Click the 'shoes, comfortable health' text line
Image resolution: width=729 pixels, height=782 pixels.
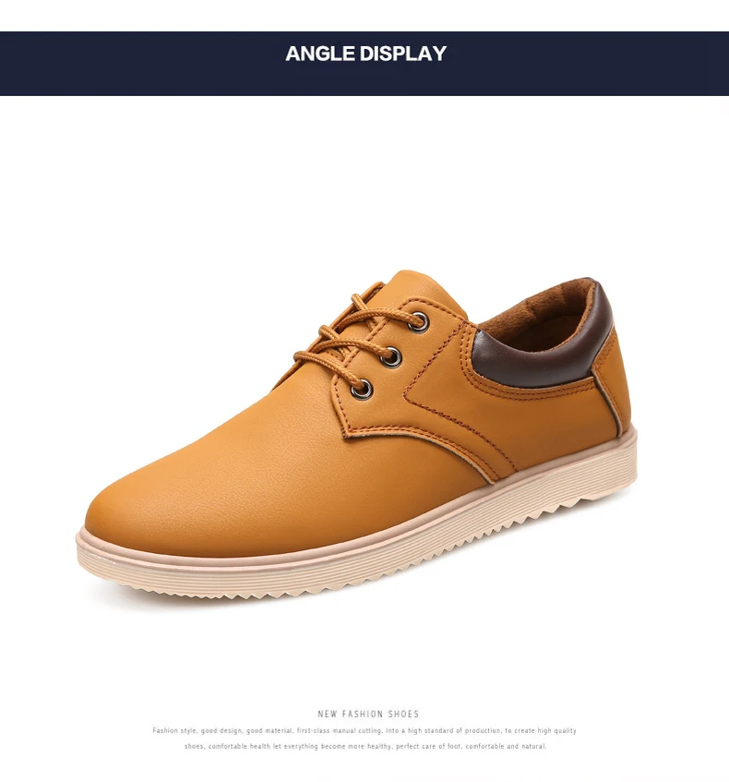[x=365, y=747]
